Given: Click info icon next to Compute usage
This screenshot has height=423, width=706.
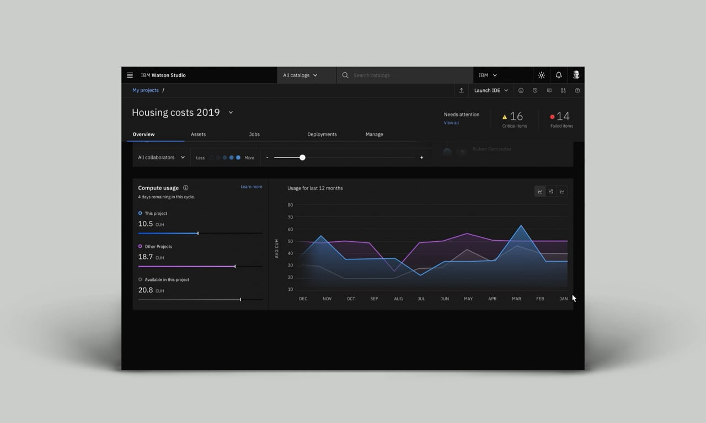Looking at the screenshot, I should pyautogui.click(x=185, y=188).
